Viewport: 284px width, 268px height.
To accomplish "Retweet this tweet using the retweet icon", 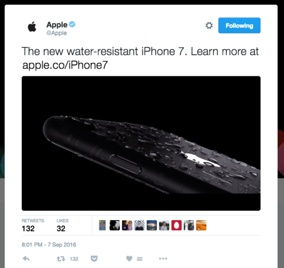I will coord(61,259).
